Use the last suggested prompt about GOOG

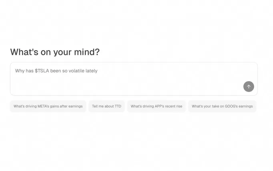click(x=222, y=106)
